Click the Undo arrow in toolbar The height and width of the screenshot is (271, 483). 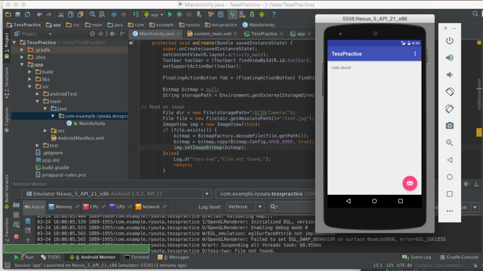(x=40, y=15)
